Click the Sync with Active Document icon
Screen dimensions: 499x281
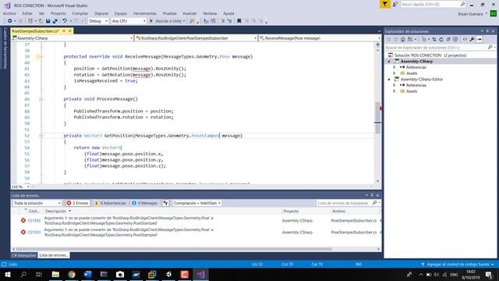pyautogui.click(x=434, y=39)
